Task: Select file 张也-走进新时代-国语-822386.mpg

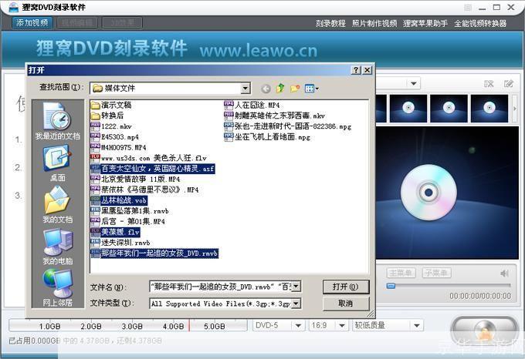Action: pyautogui.click(x=288, y=126)
